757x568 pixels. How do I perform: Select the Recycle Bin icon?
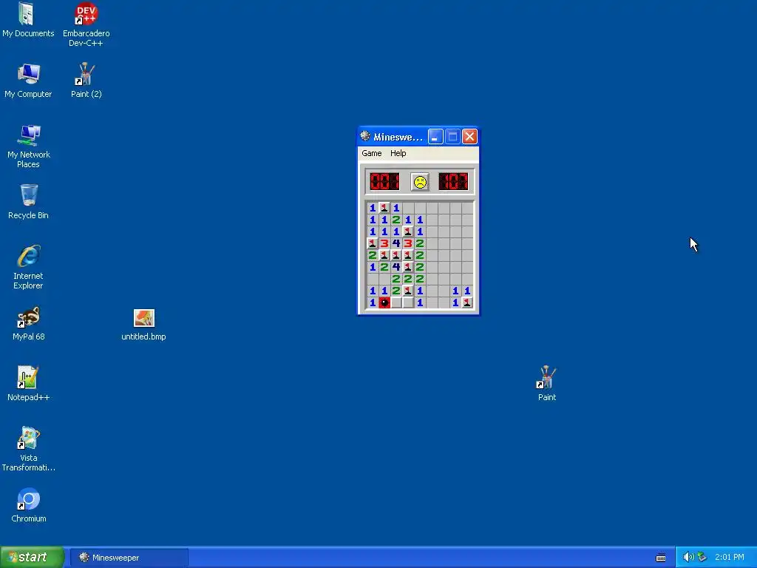28,202
